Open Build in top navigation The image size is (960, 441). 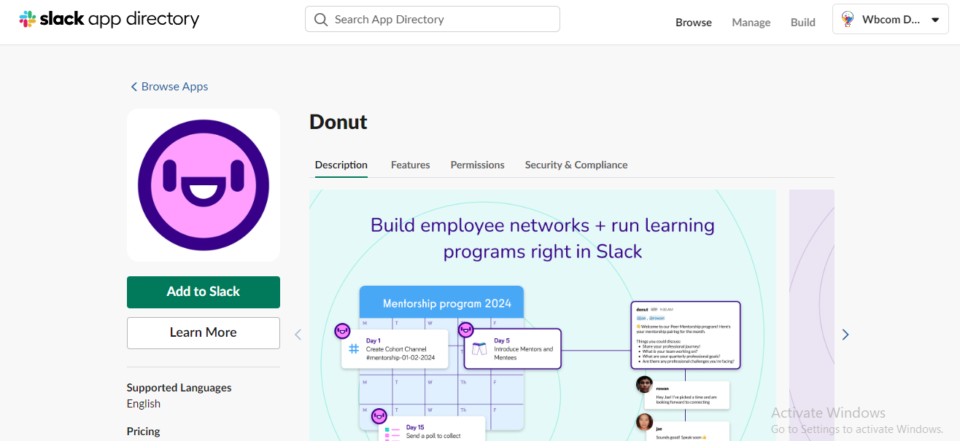point(803,22)
